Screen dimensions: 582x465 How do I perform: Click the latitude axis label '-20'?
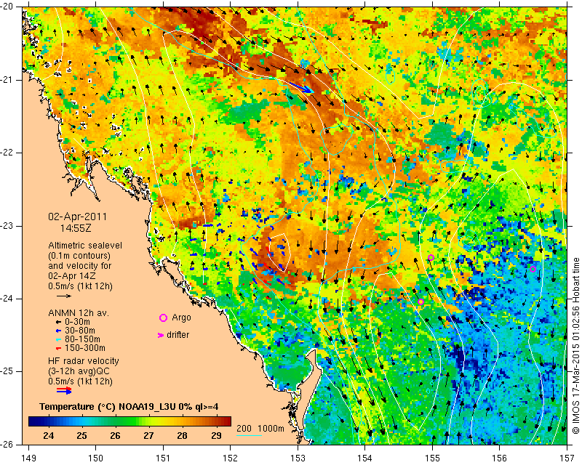(x=7, y=7)
